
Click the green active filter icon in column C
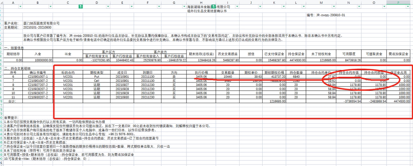[x=81, y=7]
